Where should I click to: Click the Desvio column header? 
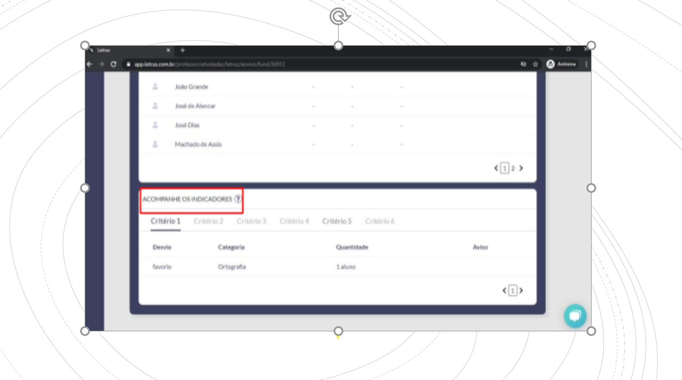[162, 247]
